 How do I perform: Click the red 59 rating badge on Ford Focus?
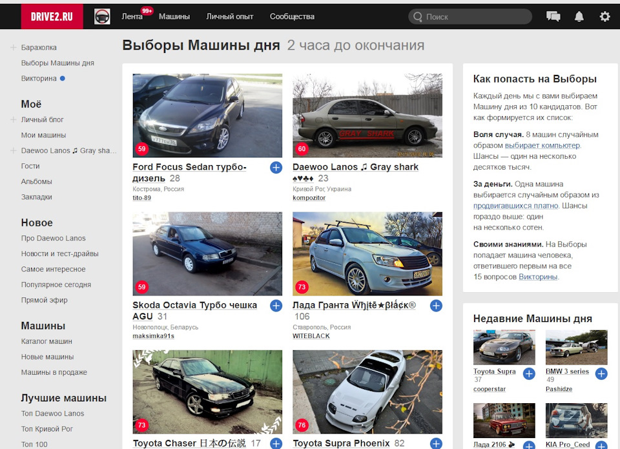pyautogui.click(x=141, y=149)
